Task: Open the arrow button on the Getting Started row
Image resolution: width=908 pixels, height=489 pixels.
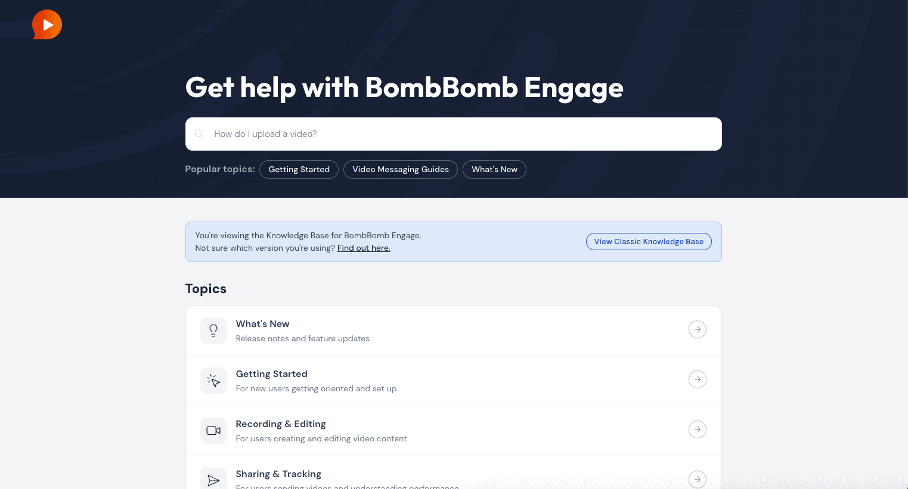Action: [x=698, y=379]
